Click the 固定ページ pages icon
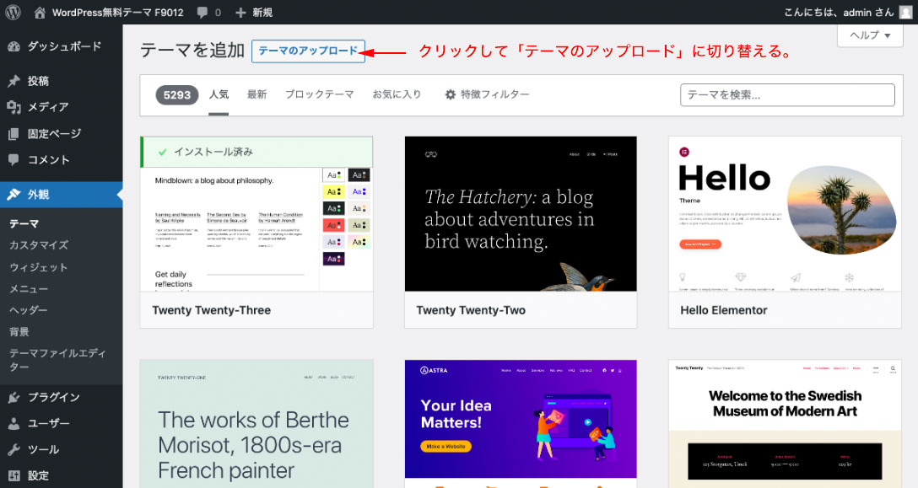918x488 pixels. 14,134
